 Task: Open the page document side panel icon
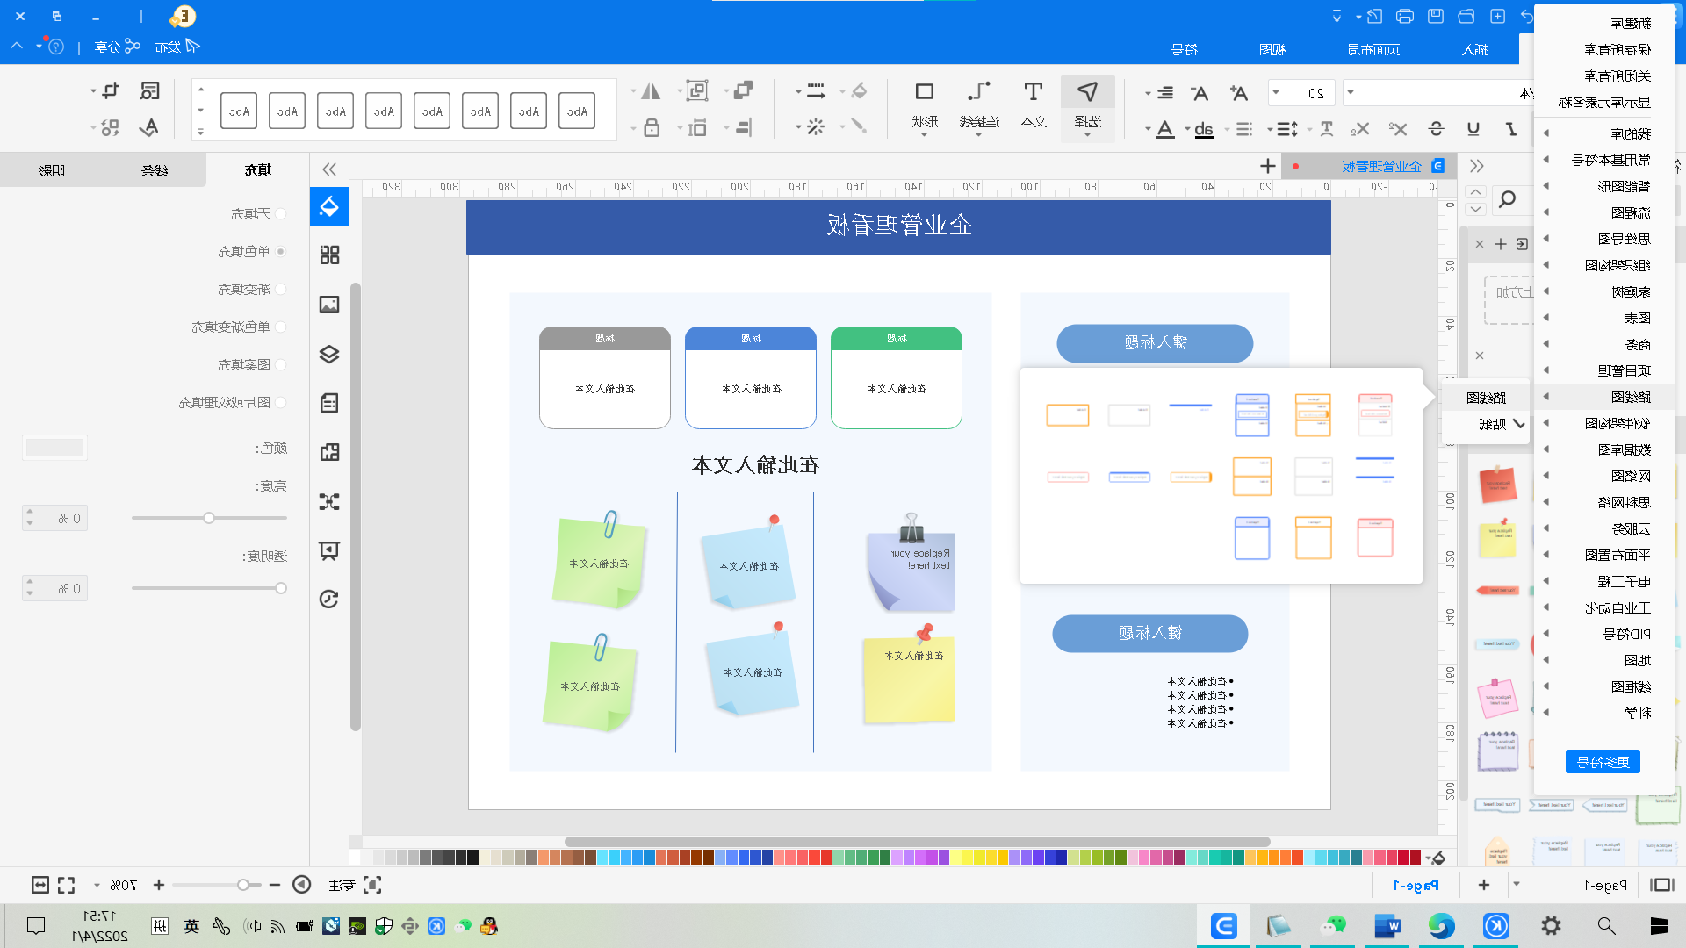pos(329,403)
